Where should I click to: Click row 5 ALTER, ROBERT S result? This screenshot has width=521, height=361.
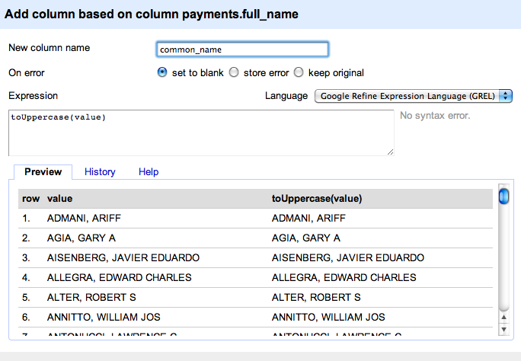point(316,297)
